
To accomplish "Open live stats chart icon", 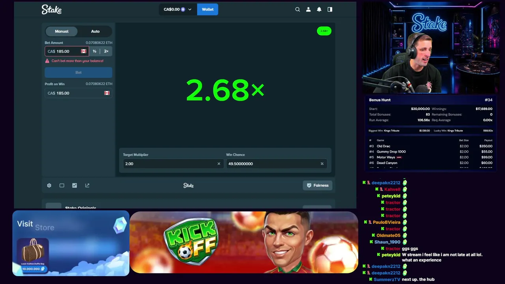I will coord(75,185).
